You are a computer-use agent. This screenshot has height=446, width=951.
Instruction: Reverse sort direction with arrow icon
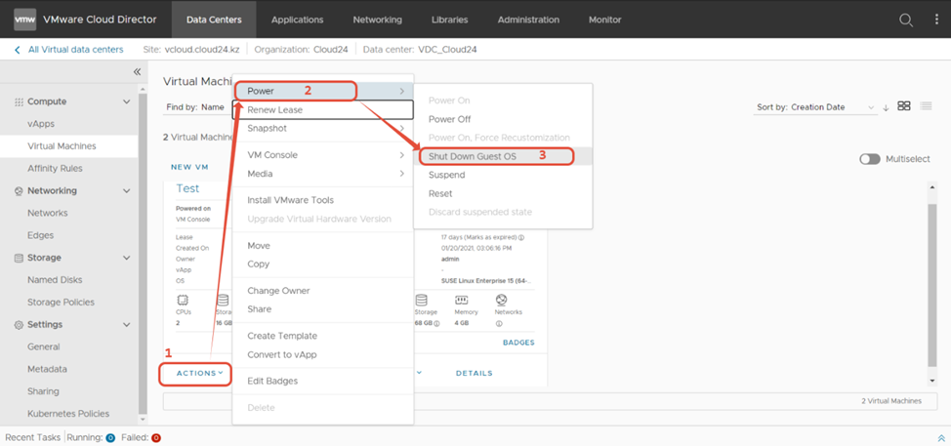[x=886, y=107]
